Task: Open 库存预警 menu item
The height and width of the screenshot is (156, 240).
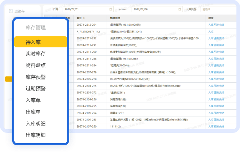Action: coord(36,77)
